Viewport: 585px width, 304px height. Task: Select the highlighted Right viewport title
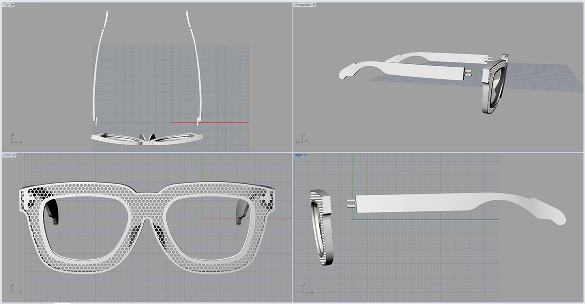point(299,155)
